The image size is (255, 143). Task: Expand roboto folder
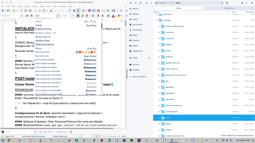tap(159, 130)
